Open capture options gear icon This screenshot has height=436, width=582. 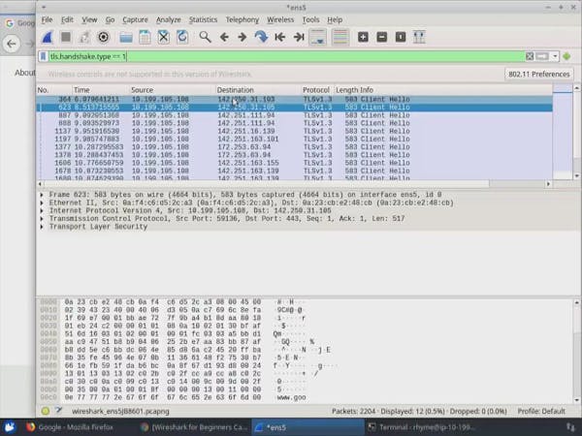point(103,37)
